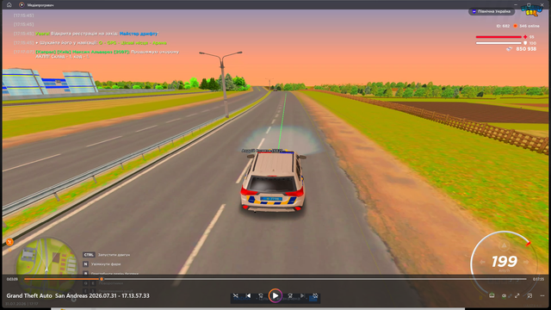The image size is (551, 310).
Task: Open the more options menu
Action: [542, 296]
